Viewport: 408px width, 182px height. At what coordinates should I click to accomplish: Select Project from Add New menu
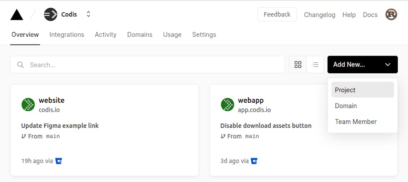click(x=362, y=90)
